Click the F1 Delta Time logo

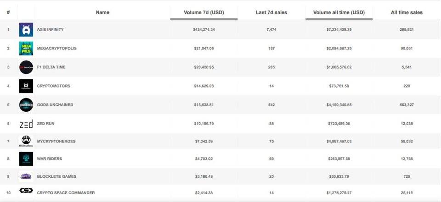(26, 67)
